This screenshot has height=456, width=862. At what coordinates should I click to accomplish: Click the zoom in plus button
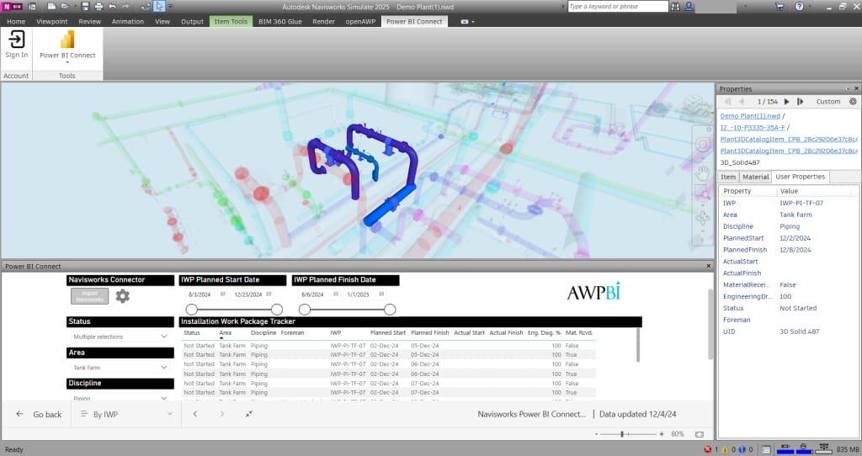click(662, 434)
